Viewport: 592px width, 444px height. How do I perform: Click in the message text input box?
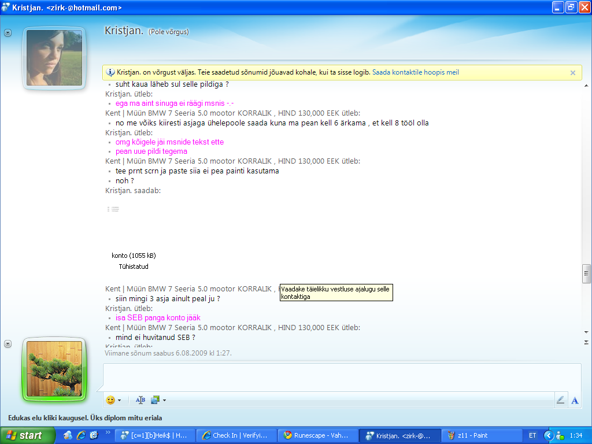[341, 378]
